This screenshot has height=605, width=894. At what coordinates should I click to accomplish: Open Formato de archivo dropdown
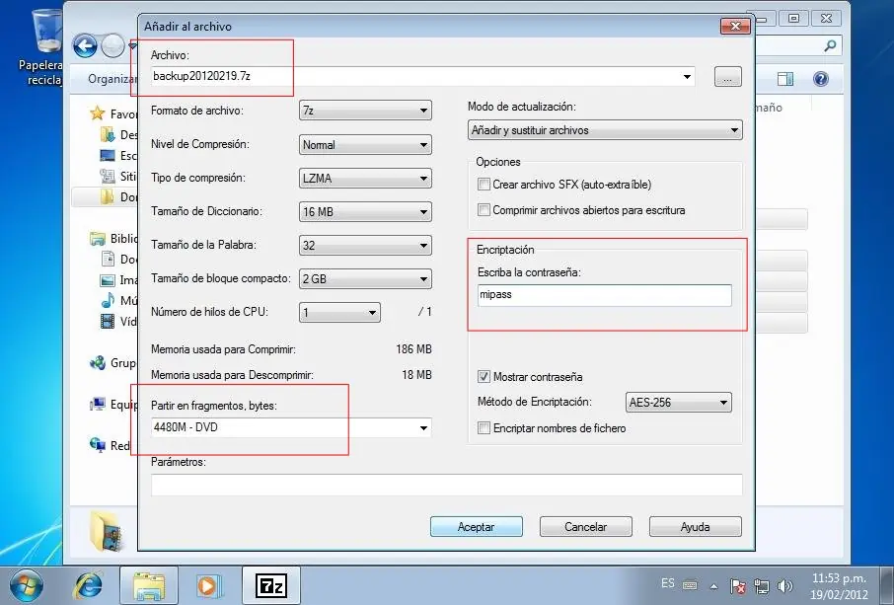pos(365,111)
